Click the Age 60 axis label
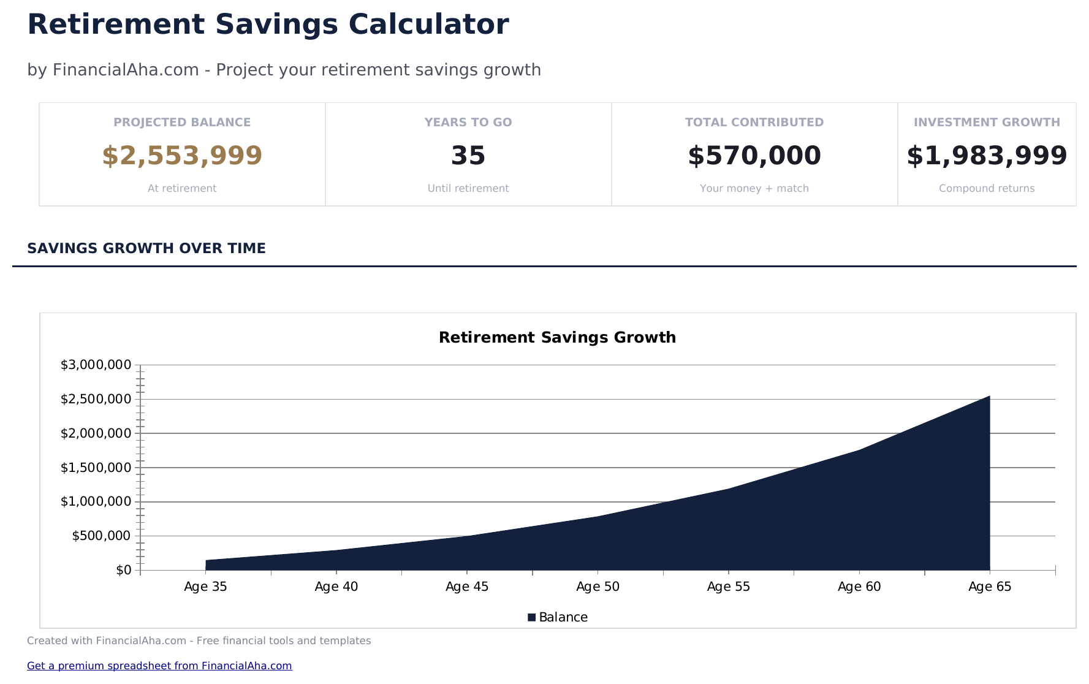Viewport: 1089px width, 684px height. pos(859,587)
